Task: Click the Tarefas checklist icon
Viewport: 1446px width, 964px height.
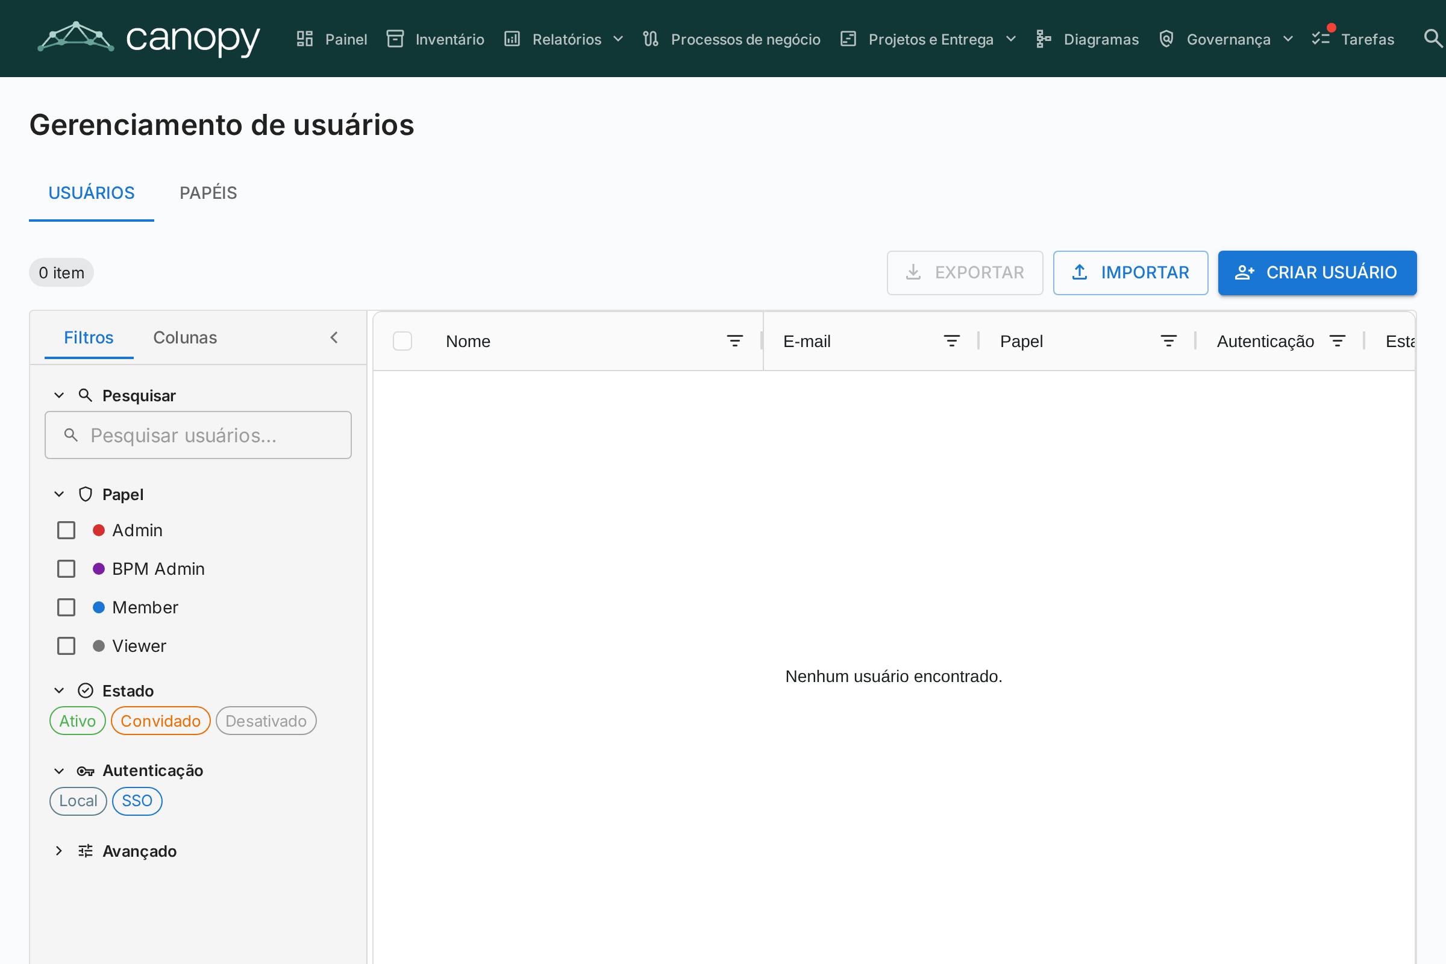Action: (x=1321, y=39)
